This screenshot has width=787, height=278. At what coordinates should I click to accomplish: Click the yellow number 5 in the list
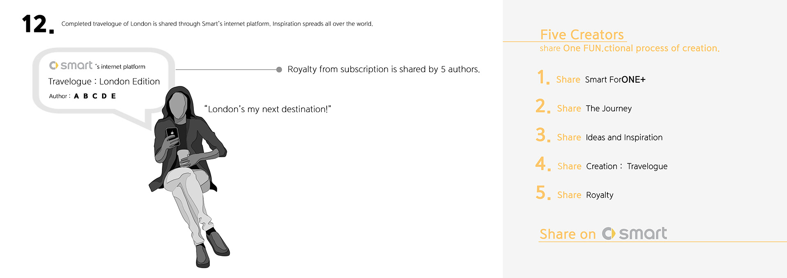542,193
